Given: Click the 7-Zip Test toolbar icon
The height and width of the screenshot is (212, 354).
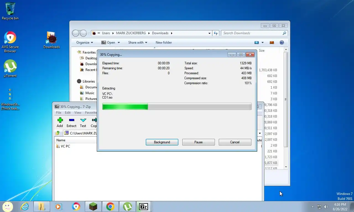Looking at the screenshot, I should pos(83,122).
